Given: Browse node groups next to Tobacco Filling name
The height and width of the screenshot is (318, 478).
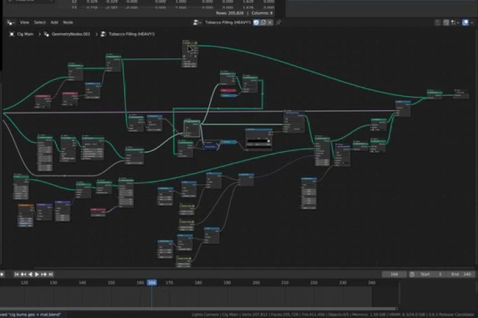Looking at the screenshot, I should [197, 23].
